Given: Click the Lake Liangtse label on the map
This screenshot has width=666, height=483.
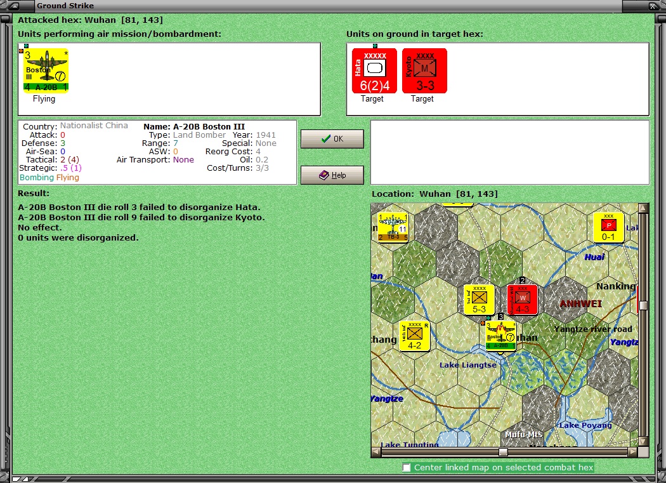Looking at the screenshot, I should coord(468,365).
